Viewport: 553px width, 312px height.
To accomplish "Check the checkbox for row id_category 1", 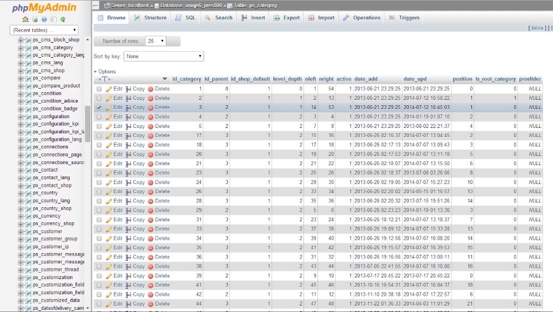I will click(x=99, y=89).
